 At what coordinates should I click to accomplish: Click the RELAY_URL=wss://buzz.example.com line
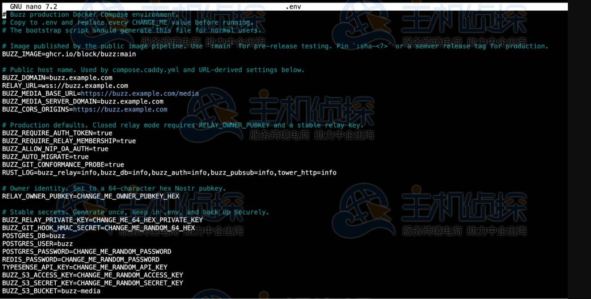click(65, 86)
